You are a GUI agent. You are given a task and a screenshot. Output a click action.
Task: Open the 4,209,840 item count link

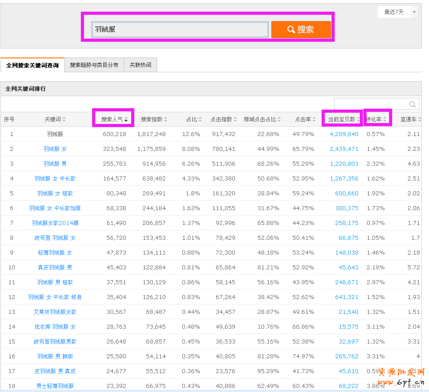344,134
